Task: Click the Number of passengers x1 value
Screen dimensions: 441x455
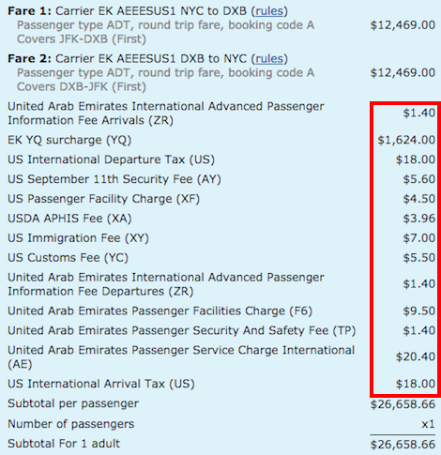Action: pos(428,424)
